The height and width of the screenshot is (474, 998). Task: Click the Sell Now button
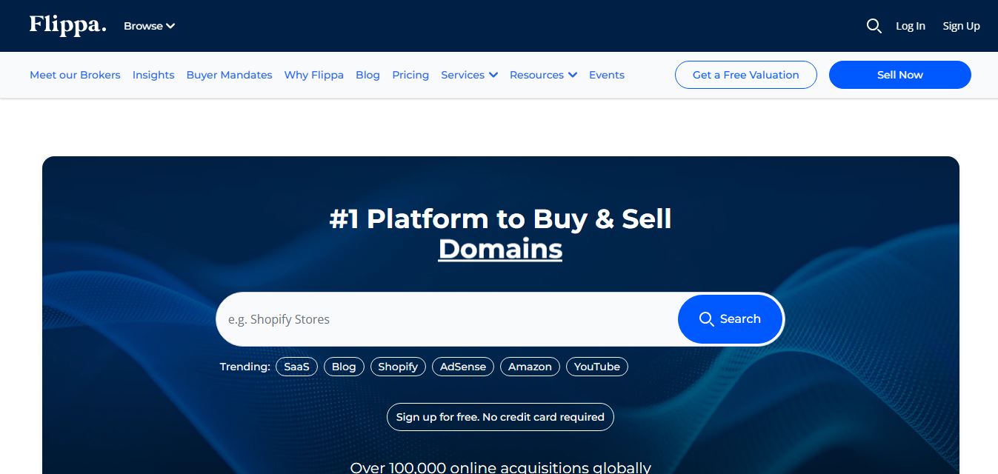899,75
